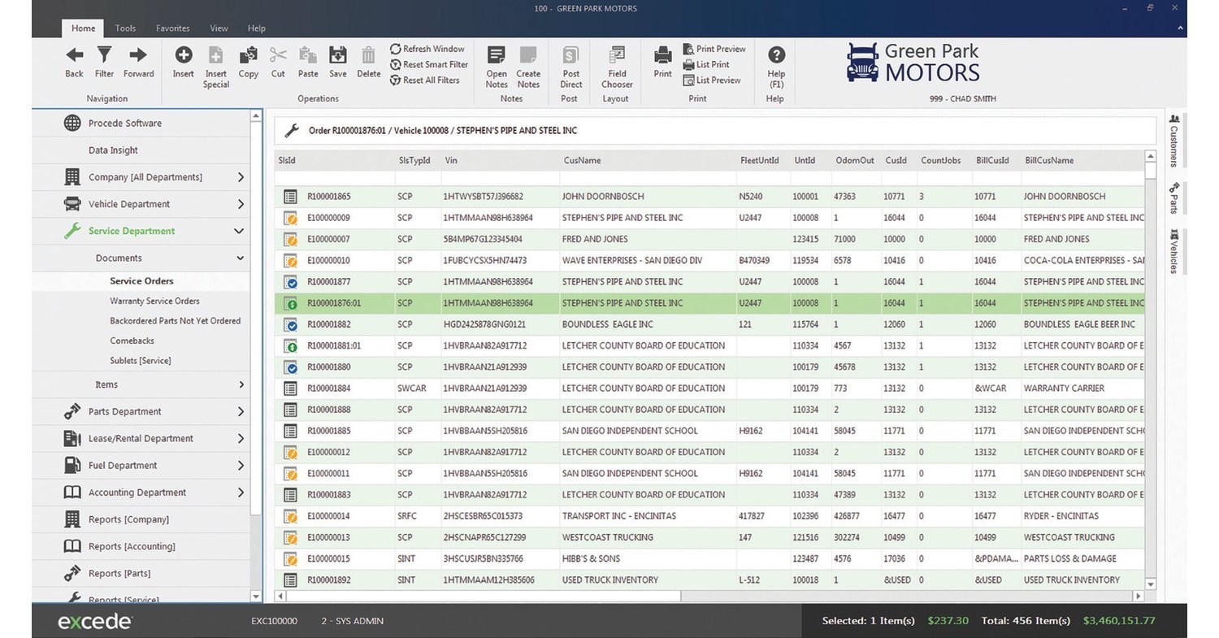
Task: Click the Save icon
Action: [x=337, y=55]
